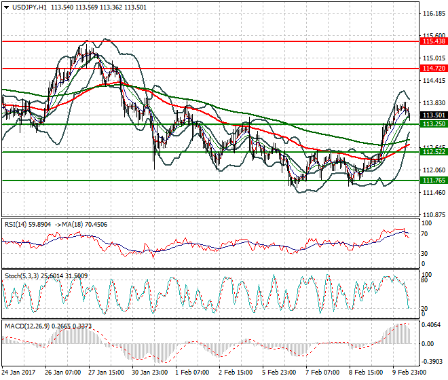Select the green 111.765 support level label

434,180
